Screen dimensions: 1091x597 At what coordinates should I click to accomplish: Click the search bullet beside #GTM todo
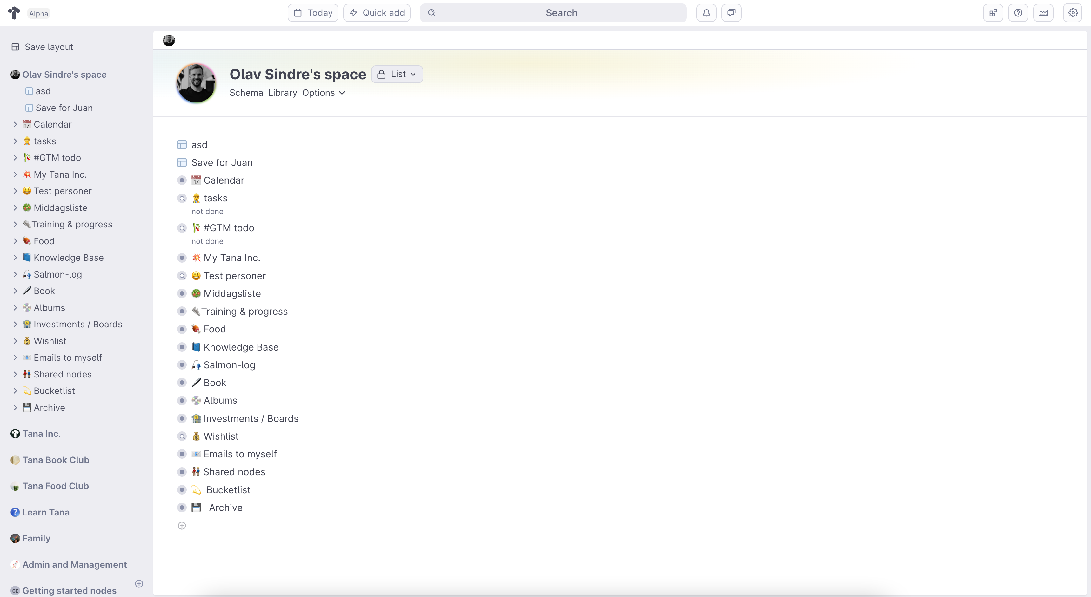point(182,228)
